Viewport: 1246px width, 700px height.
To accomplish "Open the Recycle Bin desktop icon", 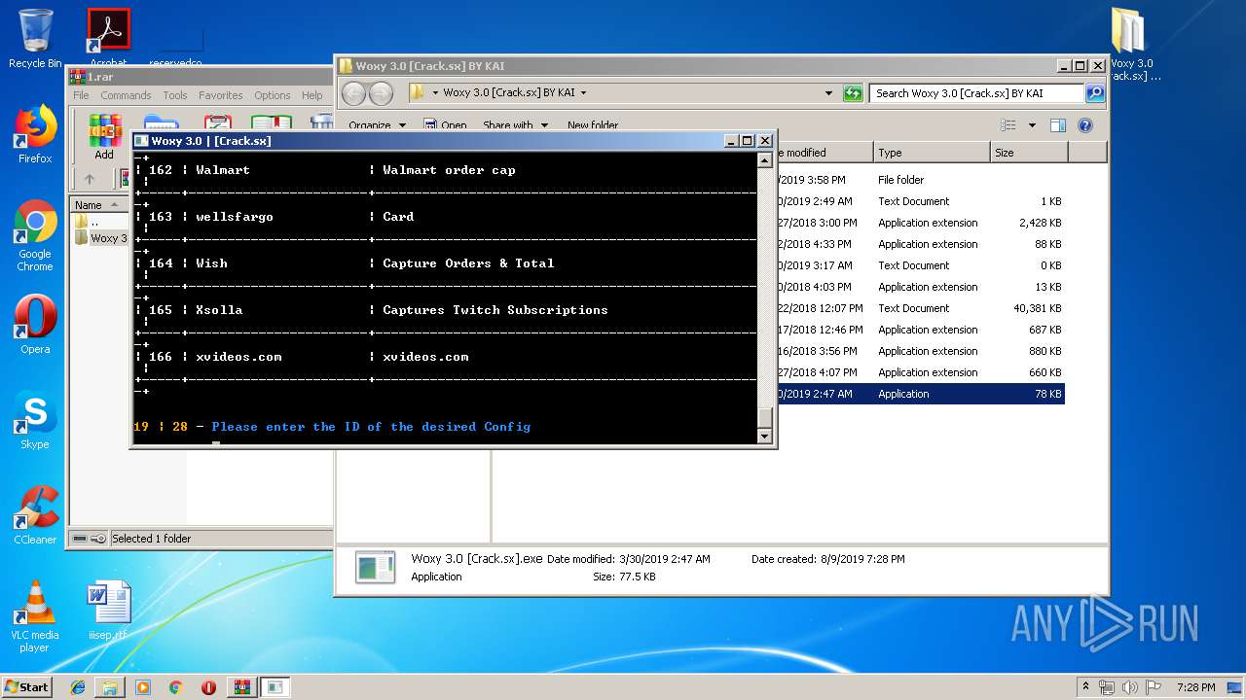I will point(35,39).
